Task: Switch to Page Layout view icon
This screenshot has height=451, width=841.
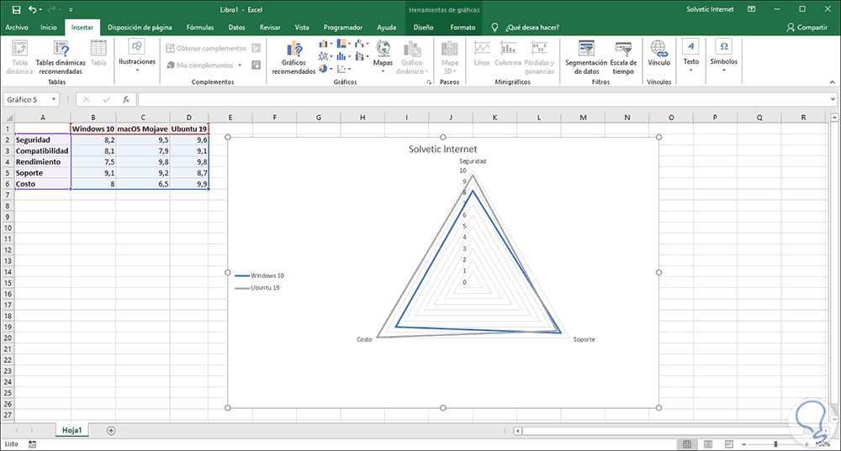Action: pos(708,444)
